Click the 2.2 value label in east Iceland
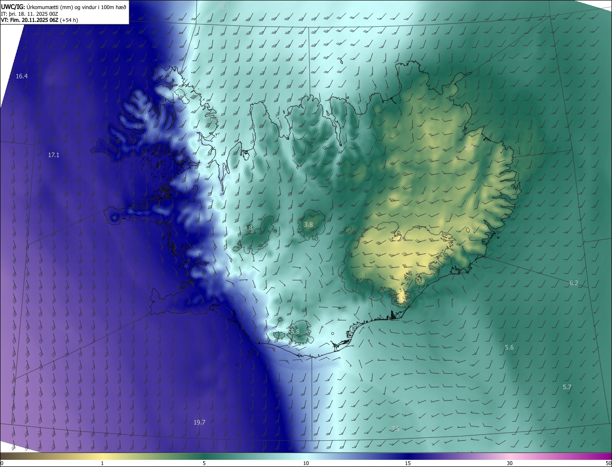 click(x=469, y=148)
